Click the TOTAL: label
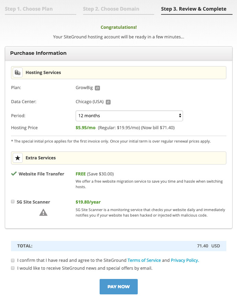This screenshot has height=305, width=237. click(x=25, y=246)
